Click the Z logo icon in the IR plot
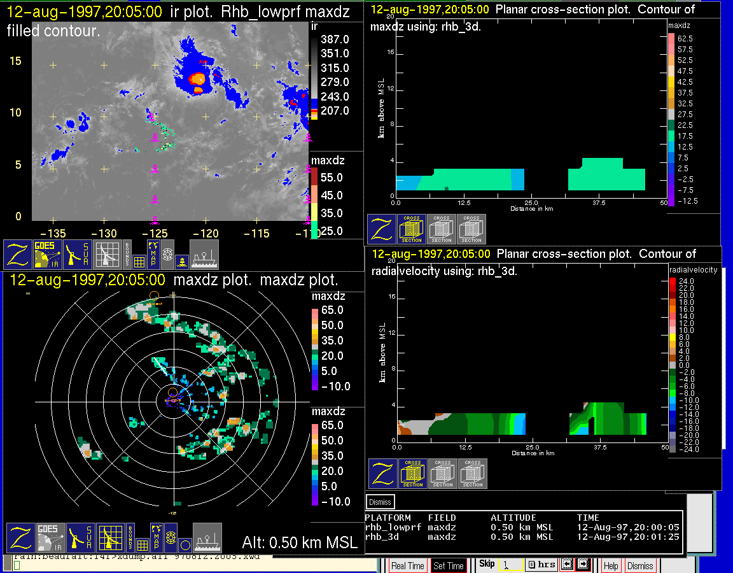Viewport: 733px width, 573px height. point(18,255)
